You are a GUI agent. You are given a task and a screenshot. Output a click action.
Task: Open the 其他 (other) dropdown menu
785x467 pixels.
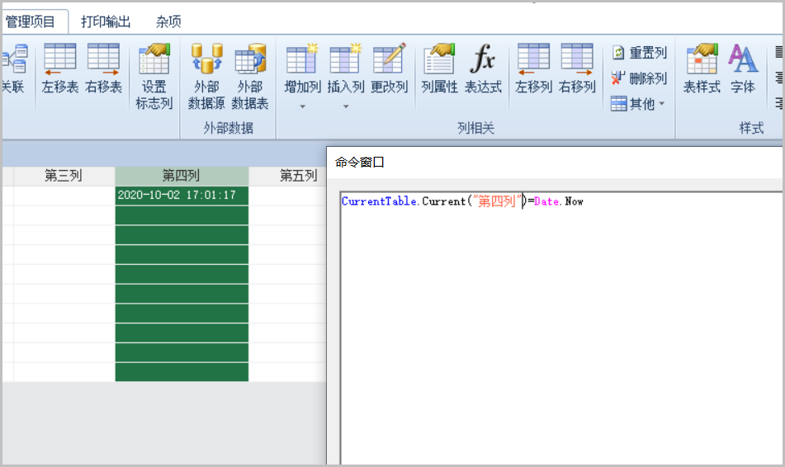[638, 104]
